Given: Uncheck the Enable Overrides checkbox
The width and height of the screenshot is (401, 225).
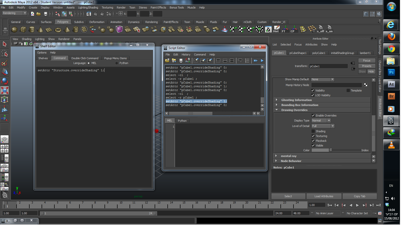Looking at the screenshot, I should [x=313, y=115].
